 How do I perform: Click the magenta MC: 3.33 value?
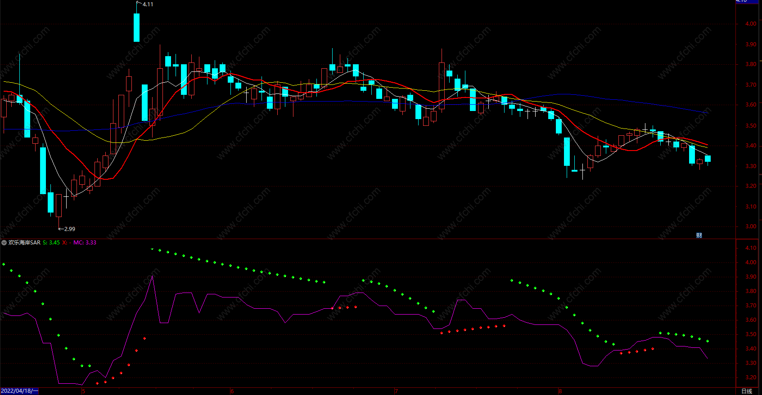tap(85, 243)
